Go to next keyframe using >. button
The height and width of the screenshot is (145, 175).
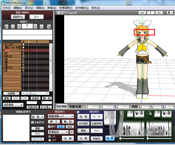[x=41, y=27]
